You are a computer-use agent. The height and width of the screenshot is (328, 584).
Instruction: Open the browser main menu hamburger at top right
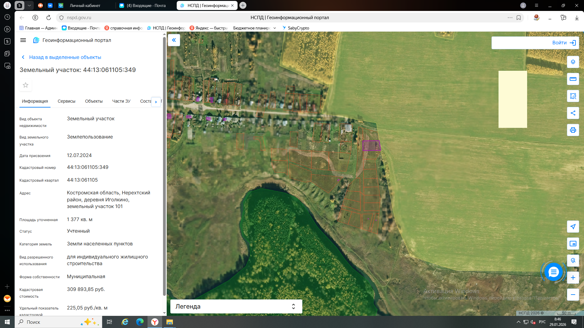(x=537, y=5)
